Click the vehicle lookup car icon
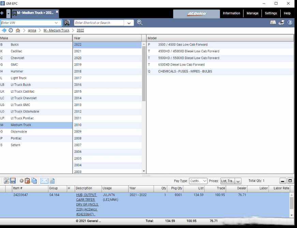The width and height of the screenshot is (297, 228). pyautogui.click(x=67, y=23)
